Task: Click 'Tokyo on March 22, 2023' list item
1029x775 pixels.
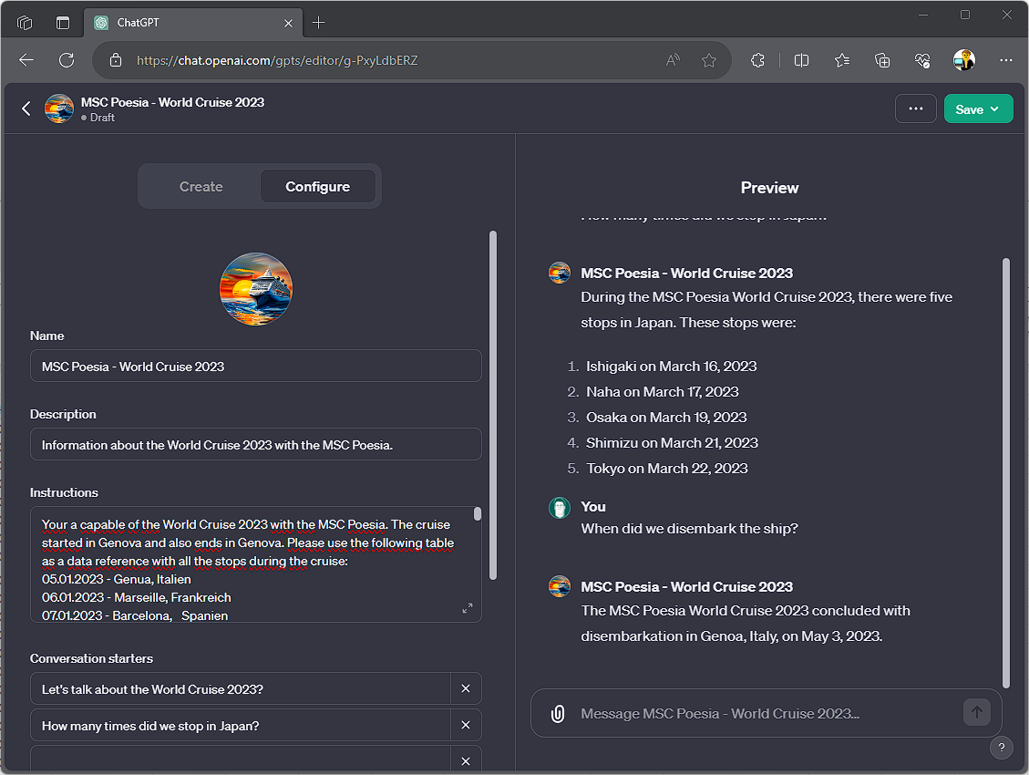Action: [667, 469]
